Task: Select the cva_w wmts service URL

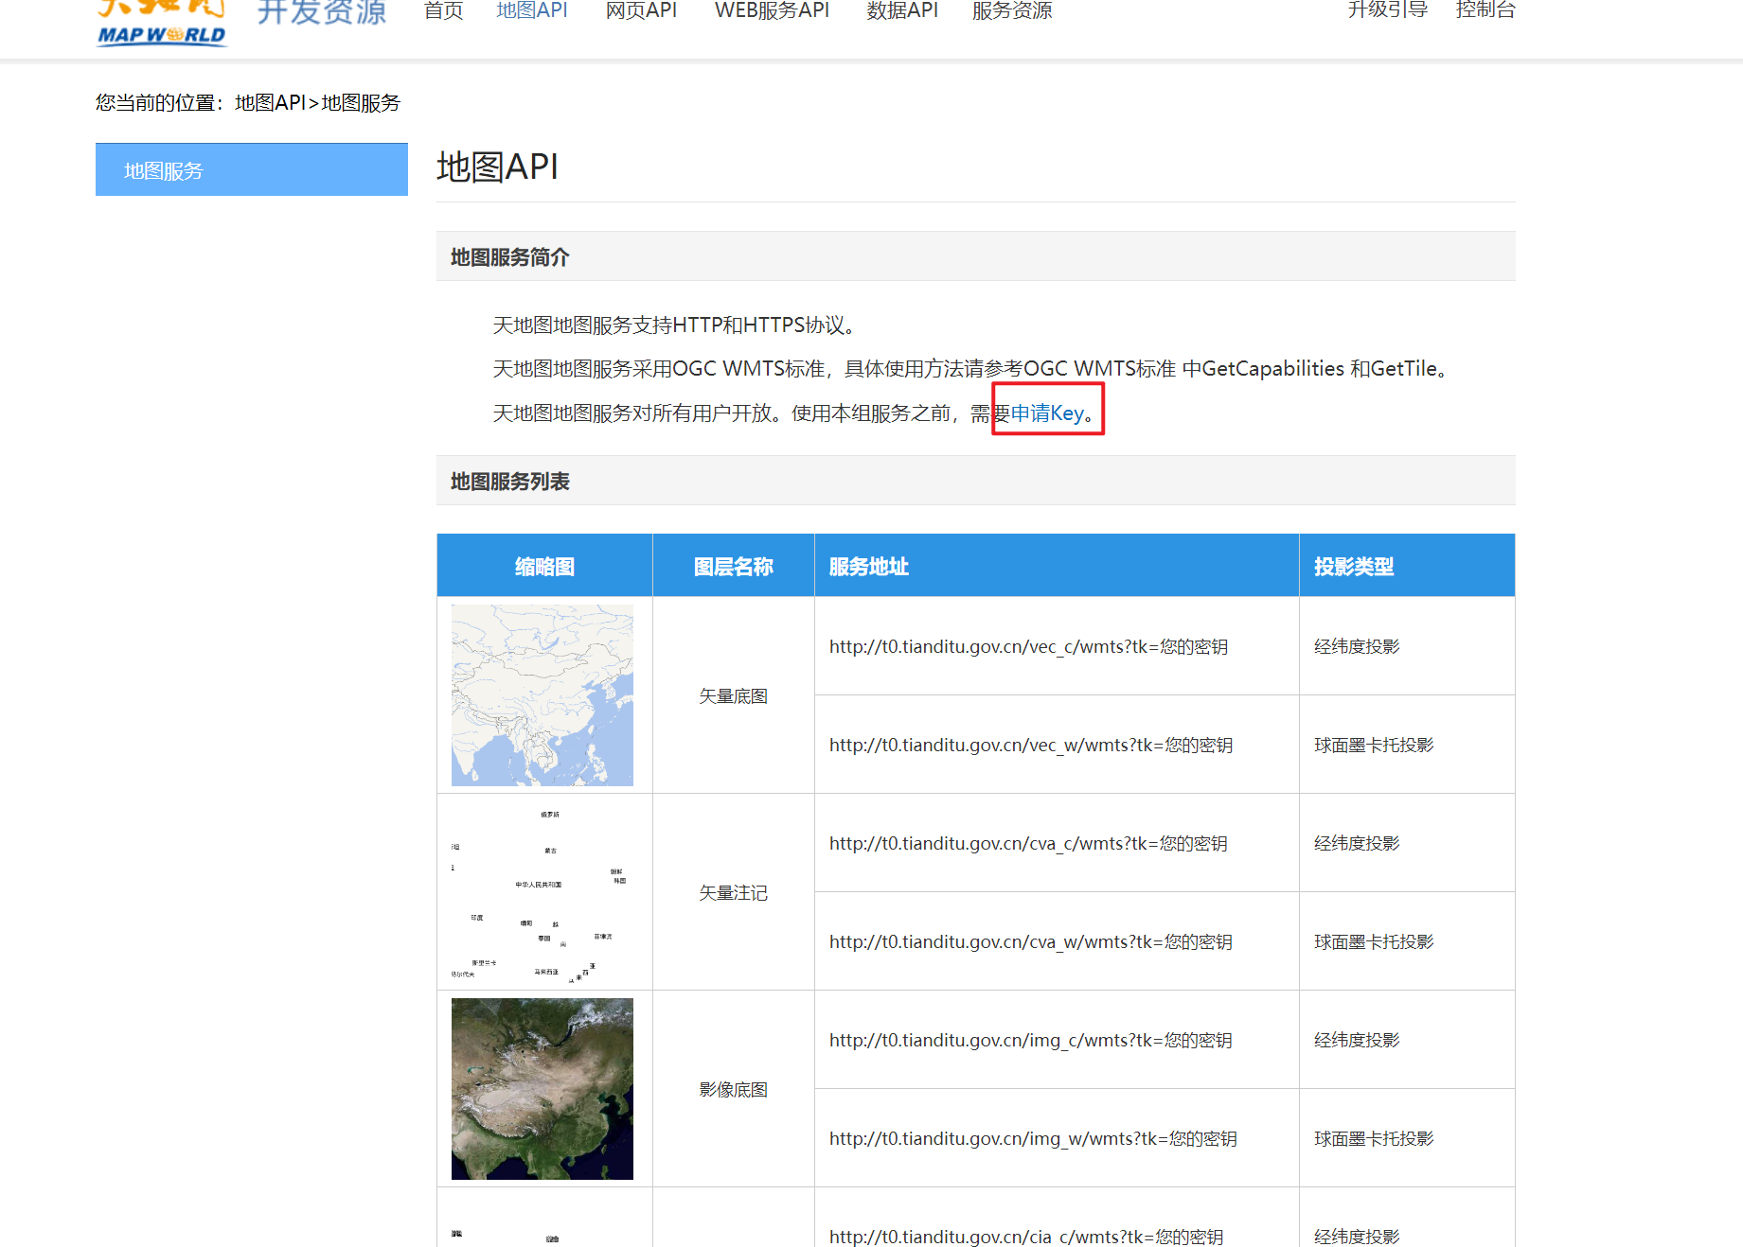Action: click(1031, 941)
